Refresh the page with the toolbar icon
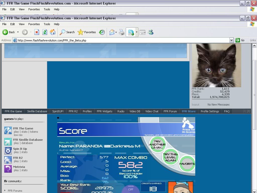The height and width of the screenshot is (193, 257). tap(45, 32)
